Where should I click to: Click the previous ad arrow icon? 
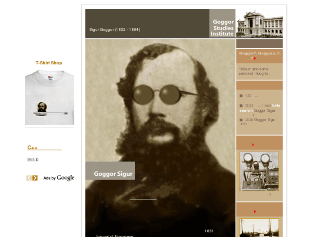coord(29,178)
